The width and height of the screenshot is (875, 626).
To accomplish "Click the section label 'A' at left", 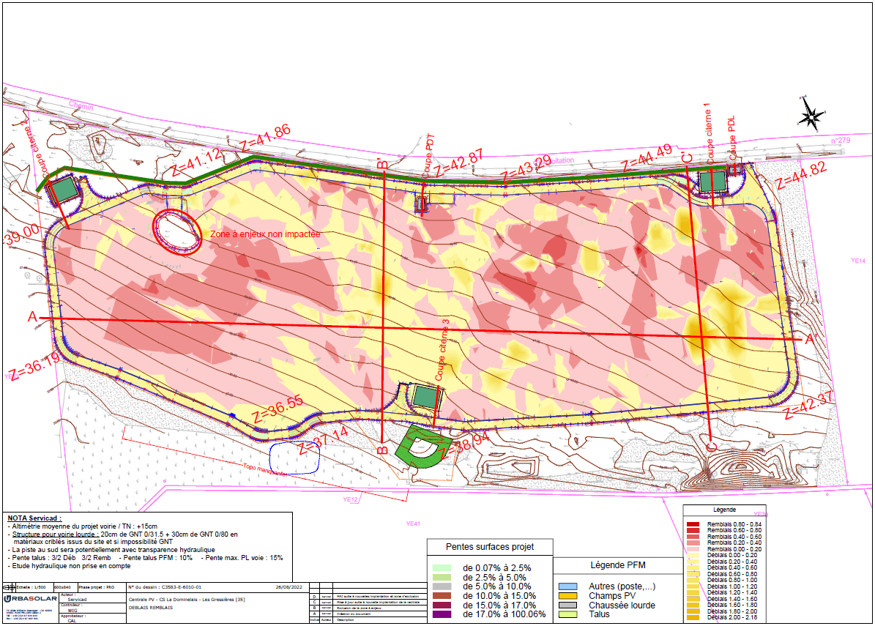I will click(32, 317).
